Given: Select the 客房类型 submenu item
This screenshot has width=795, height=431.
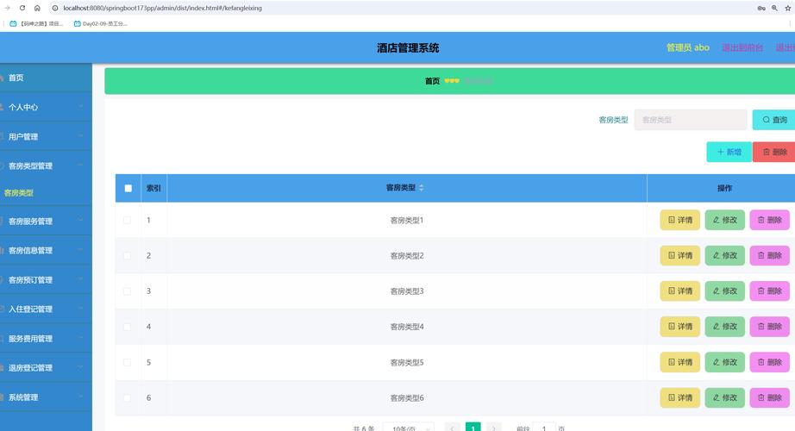Looking at the screenshot, I should click(x=19, y=193).
